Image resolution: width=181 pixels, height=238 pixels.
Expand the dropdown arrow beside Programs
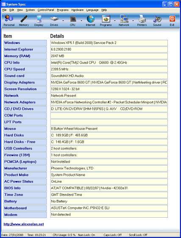[115, 21]
